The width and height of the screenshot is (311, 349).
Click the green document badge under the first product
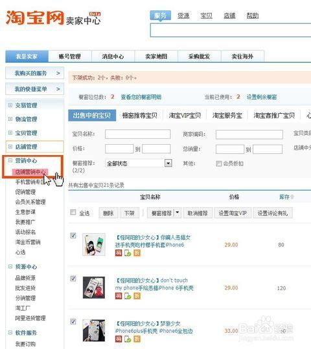tap(128, 253)
